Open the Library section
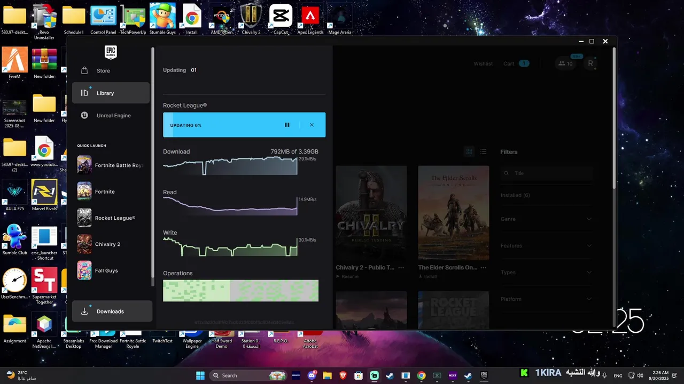 tap(111, 93)
